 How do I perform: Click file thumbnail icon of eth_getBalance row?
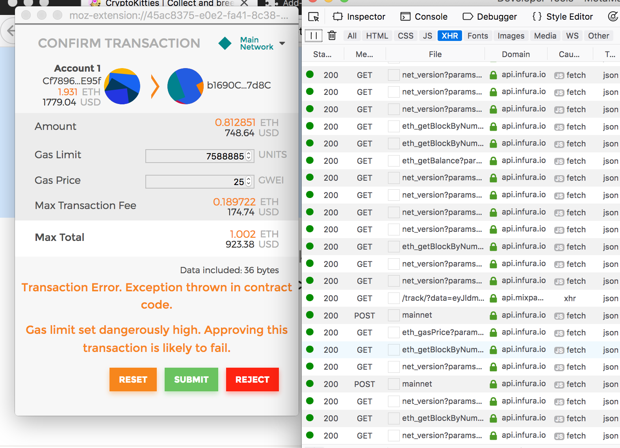(394, 161)
